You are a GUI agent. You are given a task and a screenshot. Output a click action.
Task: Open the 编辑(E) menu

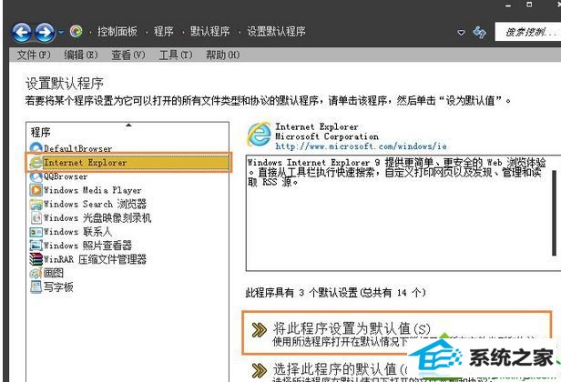click(x=81, y=55)
